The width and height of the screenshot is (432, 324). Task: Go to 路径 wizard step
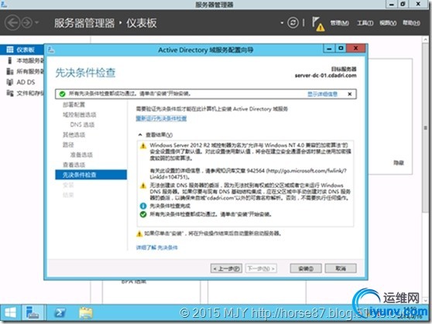pos(68,145)
